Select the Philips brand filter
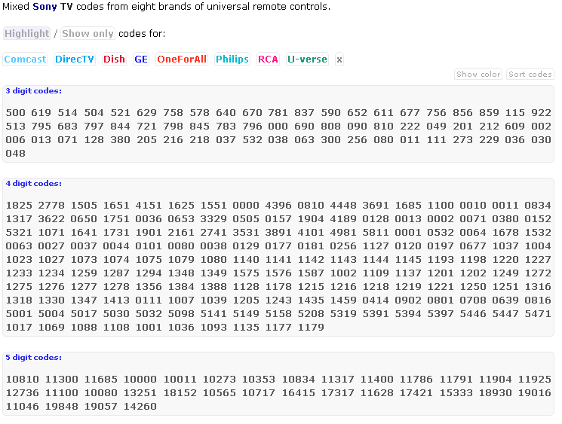The width and height of the screenshot is (562, 424). point(232,59)
